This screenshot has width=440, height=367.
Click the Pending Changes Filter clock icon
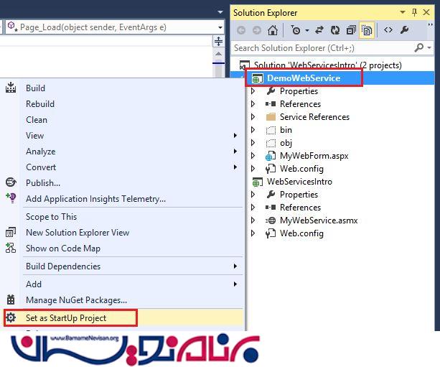pos(295,30)
